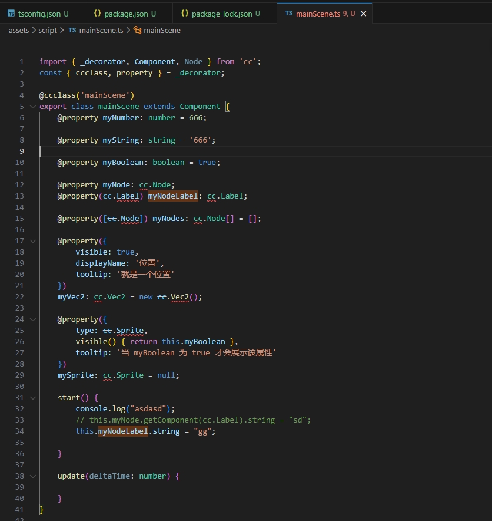This screenshot has width=492, height=521.
Task: Click 'mySprite' on line 29
Action: click(76, 375)
